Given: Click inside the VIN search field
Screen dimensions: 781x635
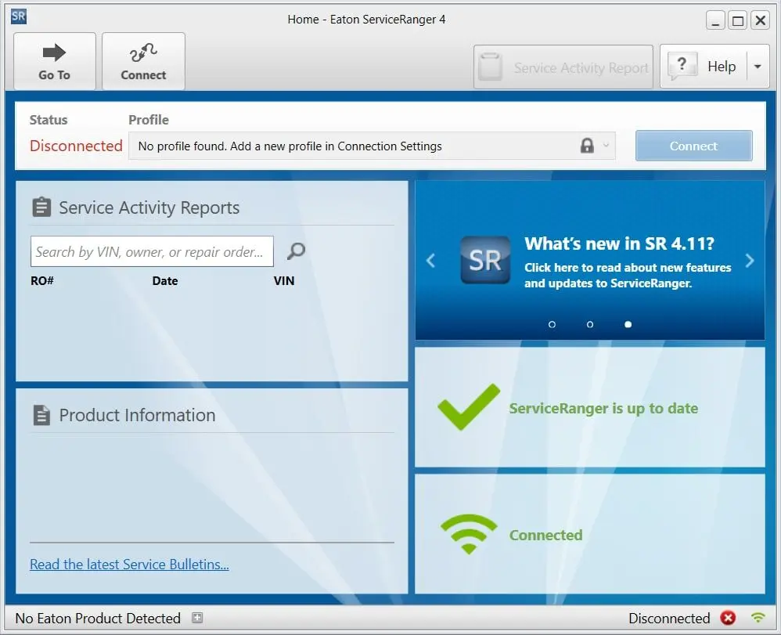Looking at the screenshot, I should click(152, 251).
